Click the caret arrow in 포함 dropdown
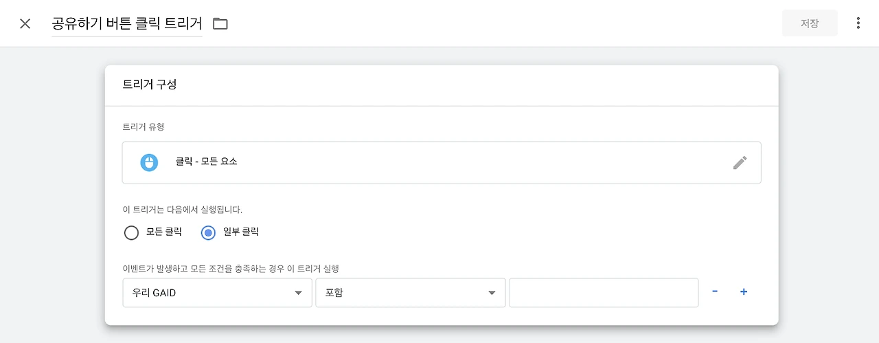Image resolution: width=879 pixels, height=343 pixels. tap(492, 294)
